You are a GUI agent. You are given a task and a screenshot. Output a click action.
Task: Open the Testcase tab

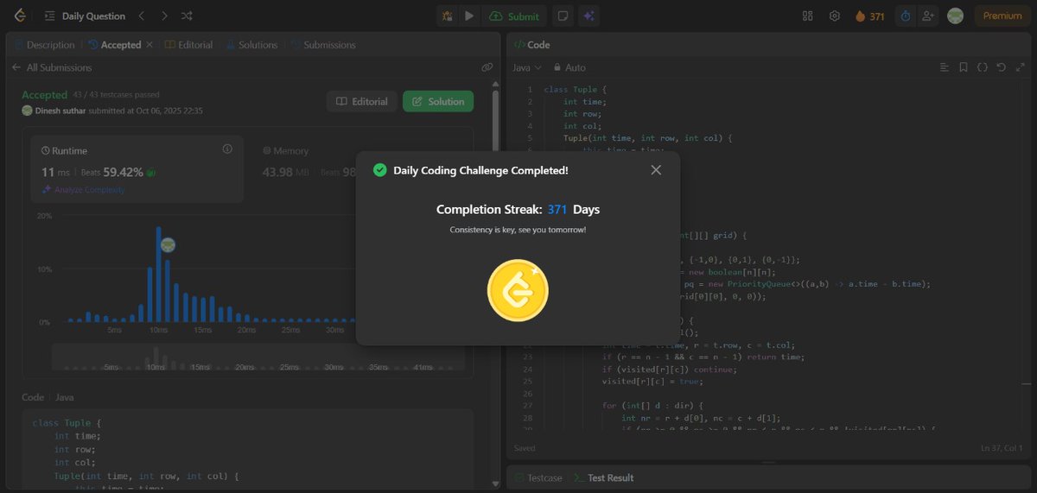click(x=538, y=477)
